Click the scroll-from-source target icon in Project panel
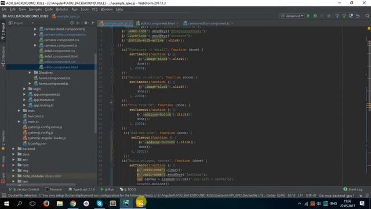The height and width of the screenshot is (209, 371). (72, 23)
